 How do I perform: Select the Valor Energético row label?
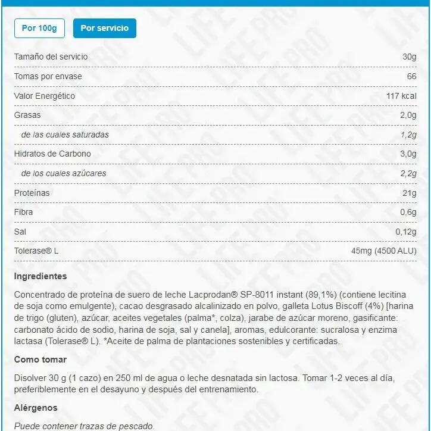pos(45,96)
